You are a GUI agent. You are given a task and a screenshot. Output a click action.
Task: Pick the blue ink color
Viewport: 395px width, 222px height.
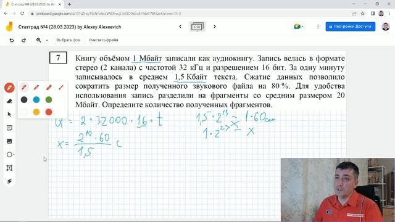point(36,100)
